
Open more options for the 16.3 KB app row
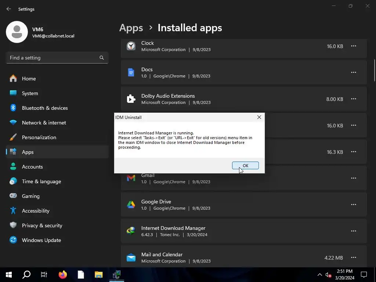click(x=354, y=152)
